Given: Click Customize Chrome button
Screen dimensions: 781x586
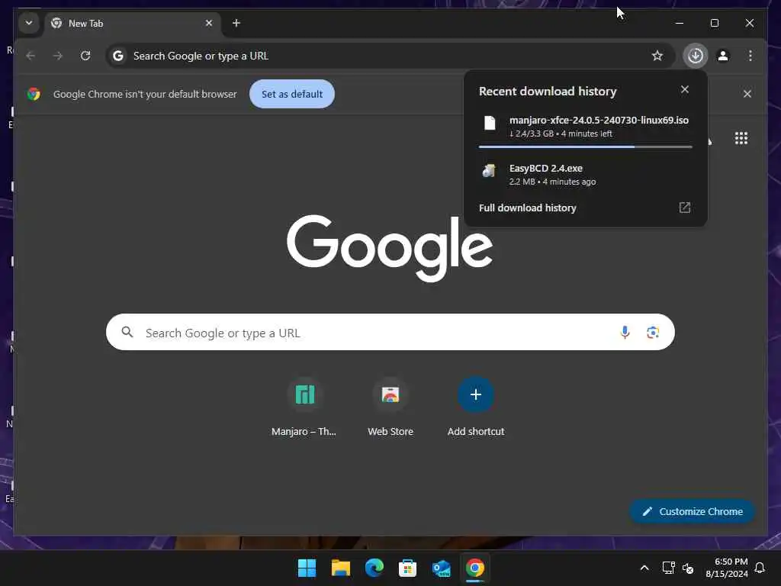Looking at the screenshot, I should [692, 511].
